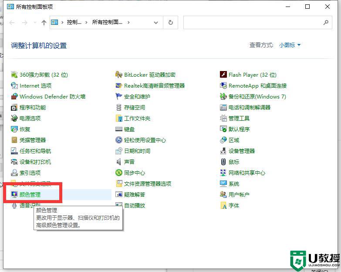Click the 工作文件夹 icon
The width and height of the screenshot is (341, 272).
(119, 118)
